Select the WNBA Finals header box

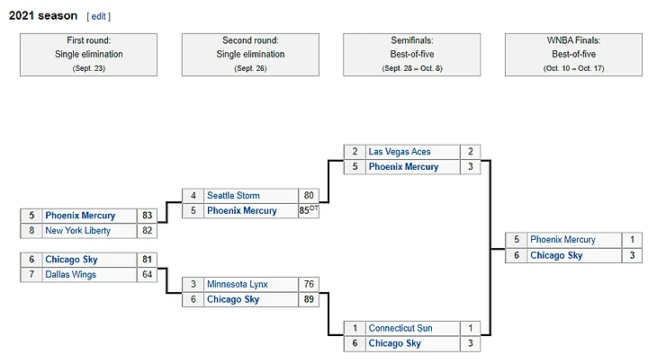pos(573,54)
